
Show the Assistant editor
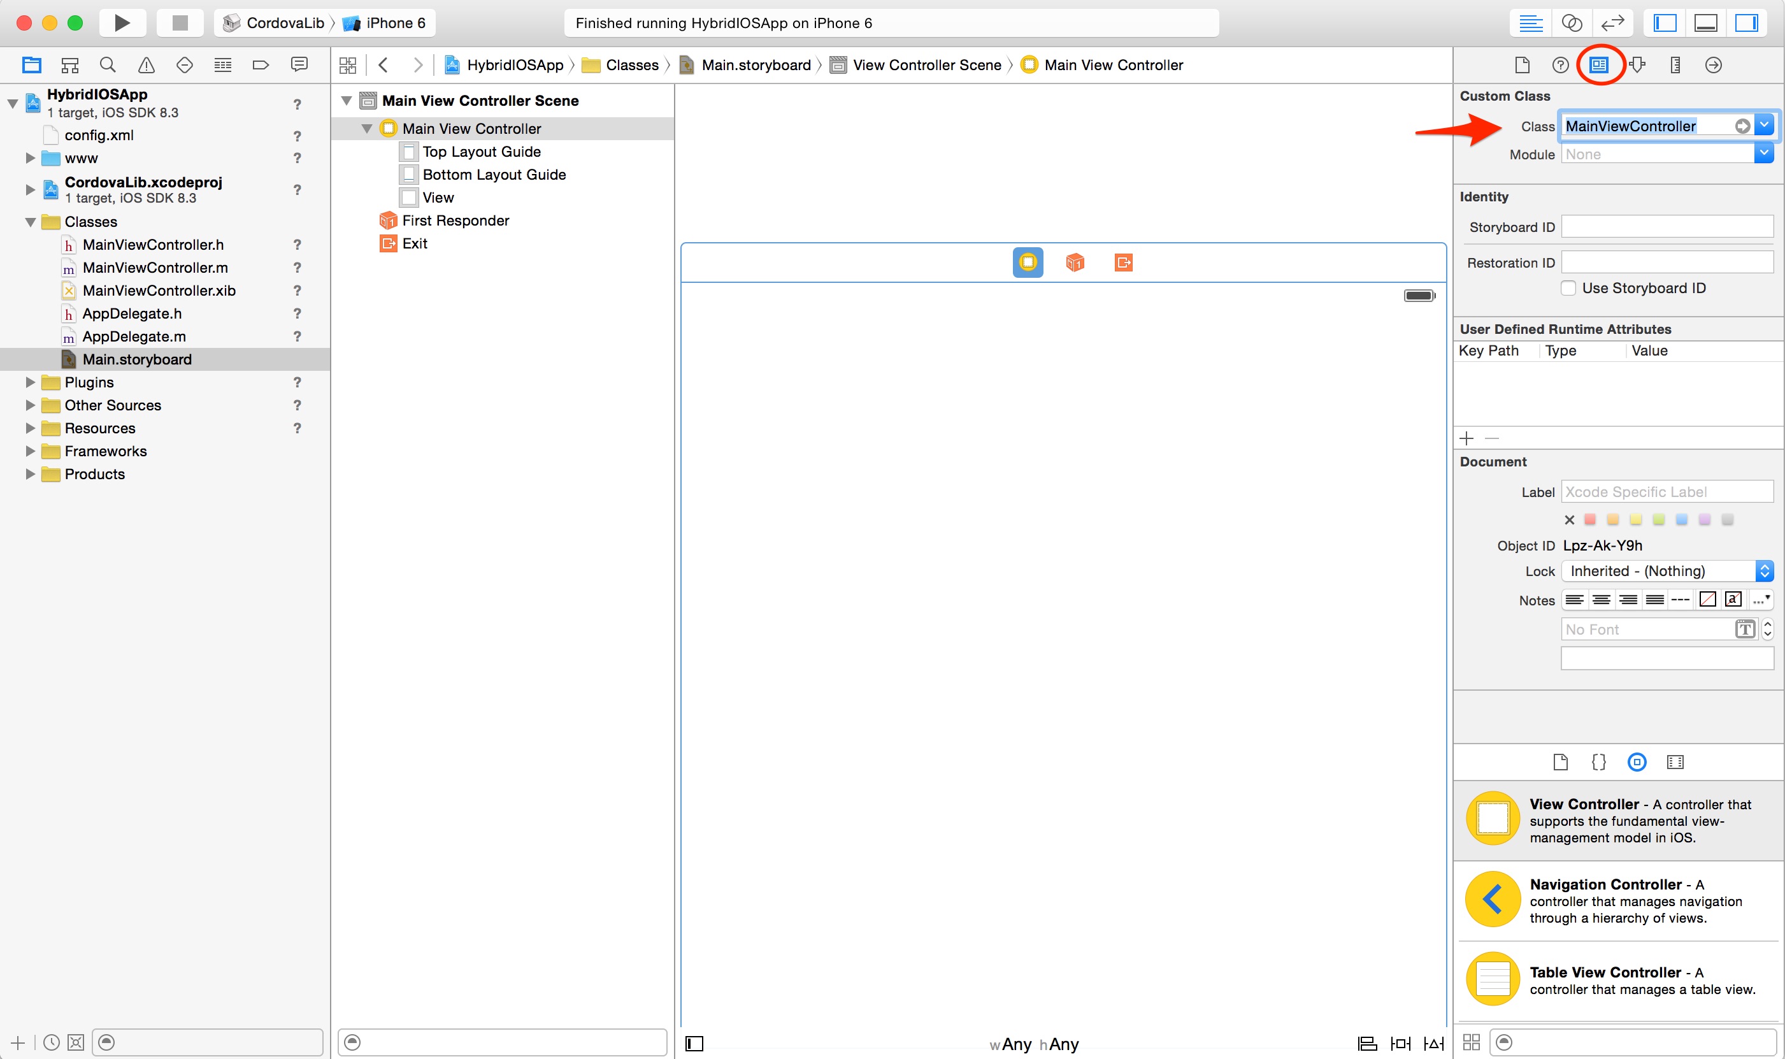1572,23
